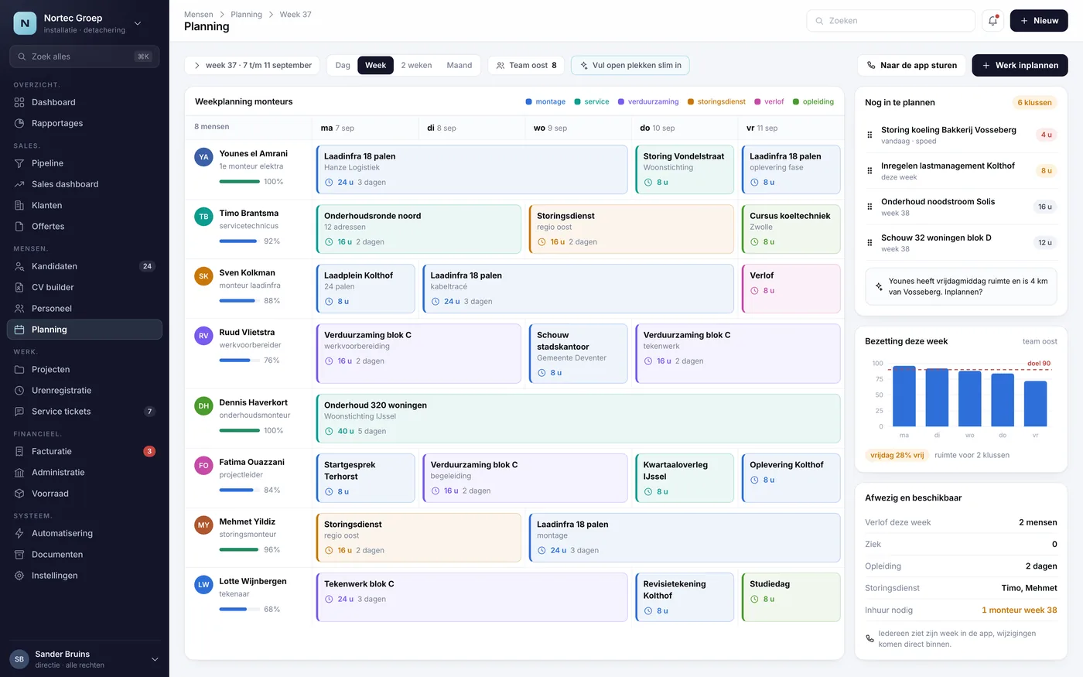Click the Klanten building icon
Viewport: 1083px width, 677px height.
pyautogui.click(x=19, y=205)
